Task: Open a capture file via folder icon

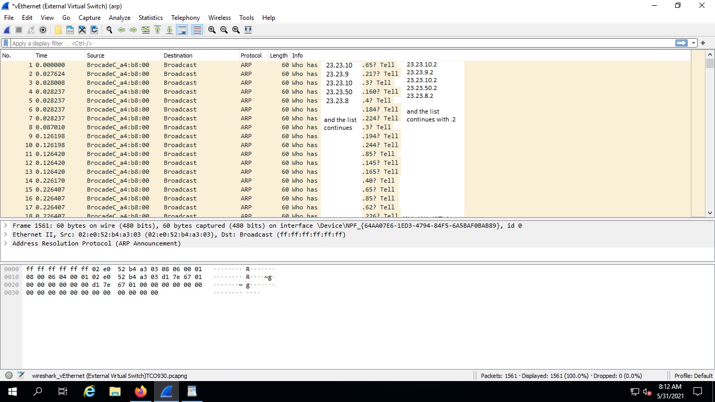Action: (x=58, y=30)
